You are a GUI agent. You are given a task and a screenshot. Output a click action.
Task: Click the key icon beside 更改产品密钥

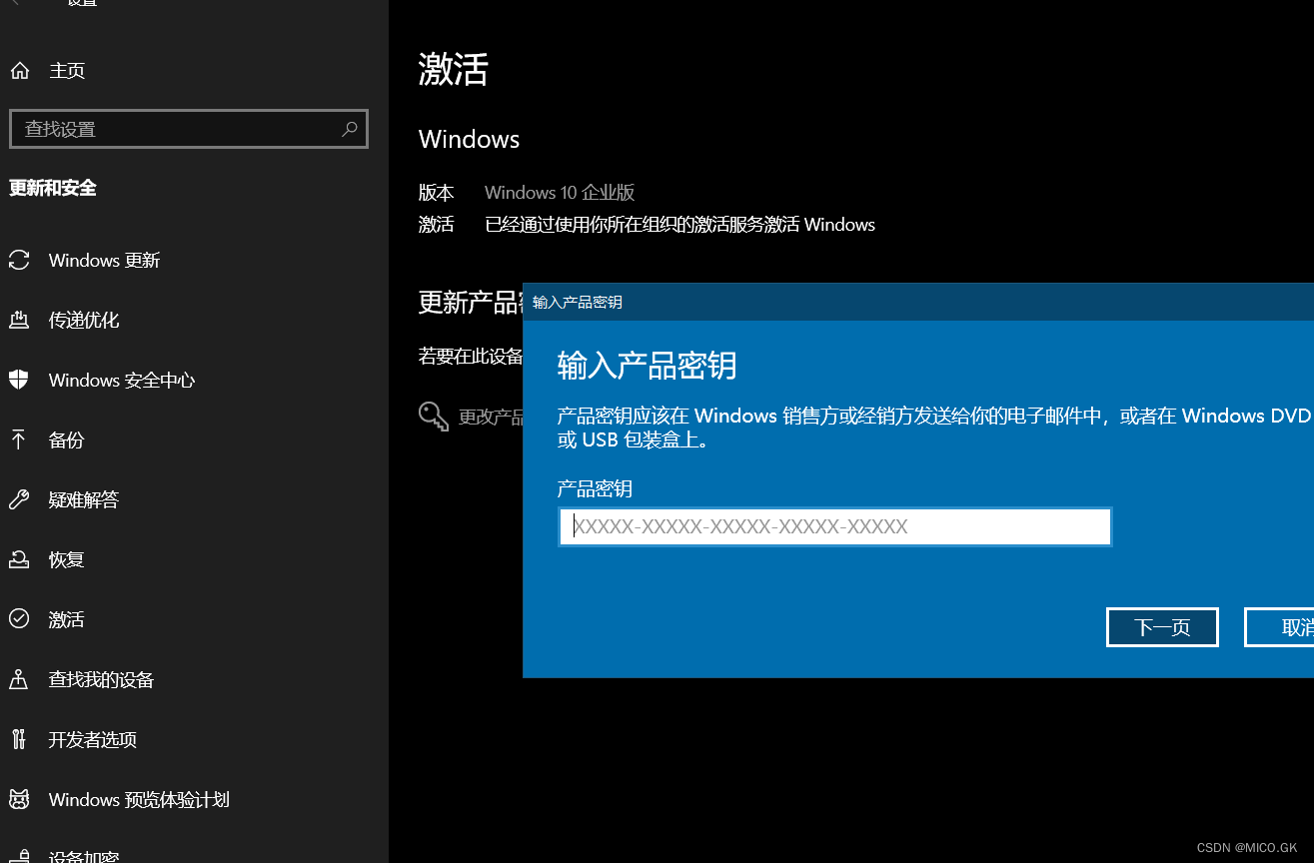(x=434, y=417)
